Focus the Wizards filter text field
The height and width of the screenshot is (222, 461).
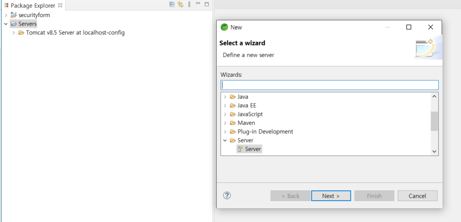click(329, 85)
